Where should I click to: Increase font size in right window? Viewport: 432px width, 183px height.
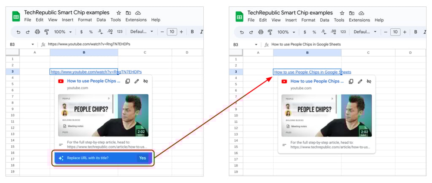pyautogui.click(x=405, y=32)
